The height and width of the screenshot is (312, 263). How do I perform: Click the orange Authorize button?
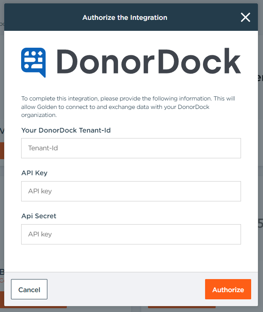[228, 290]
